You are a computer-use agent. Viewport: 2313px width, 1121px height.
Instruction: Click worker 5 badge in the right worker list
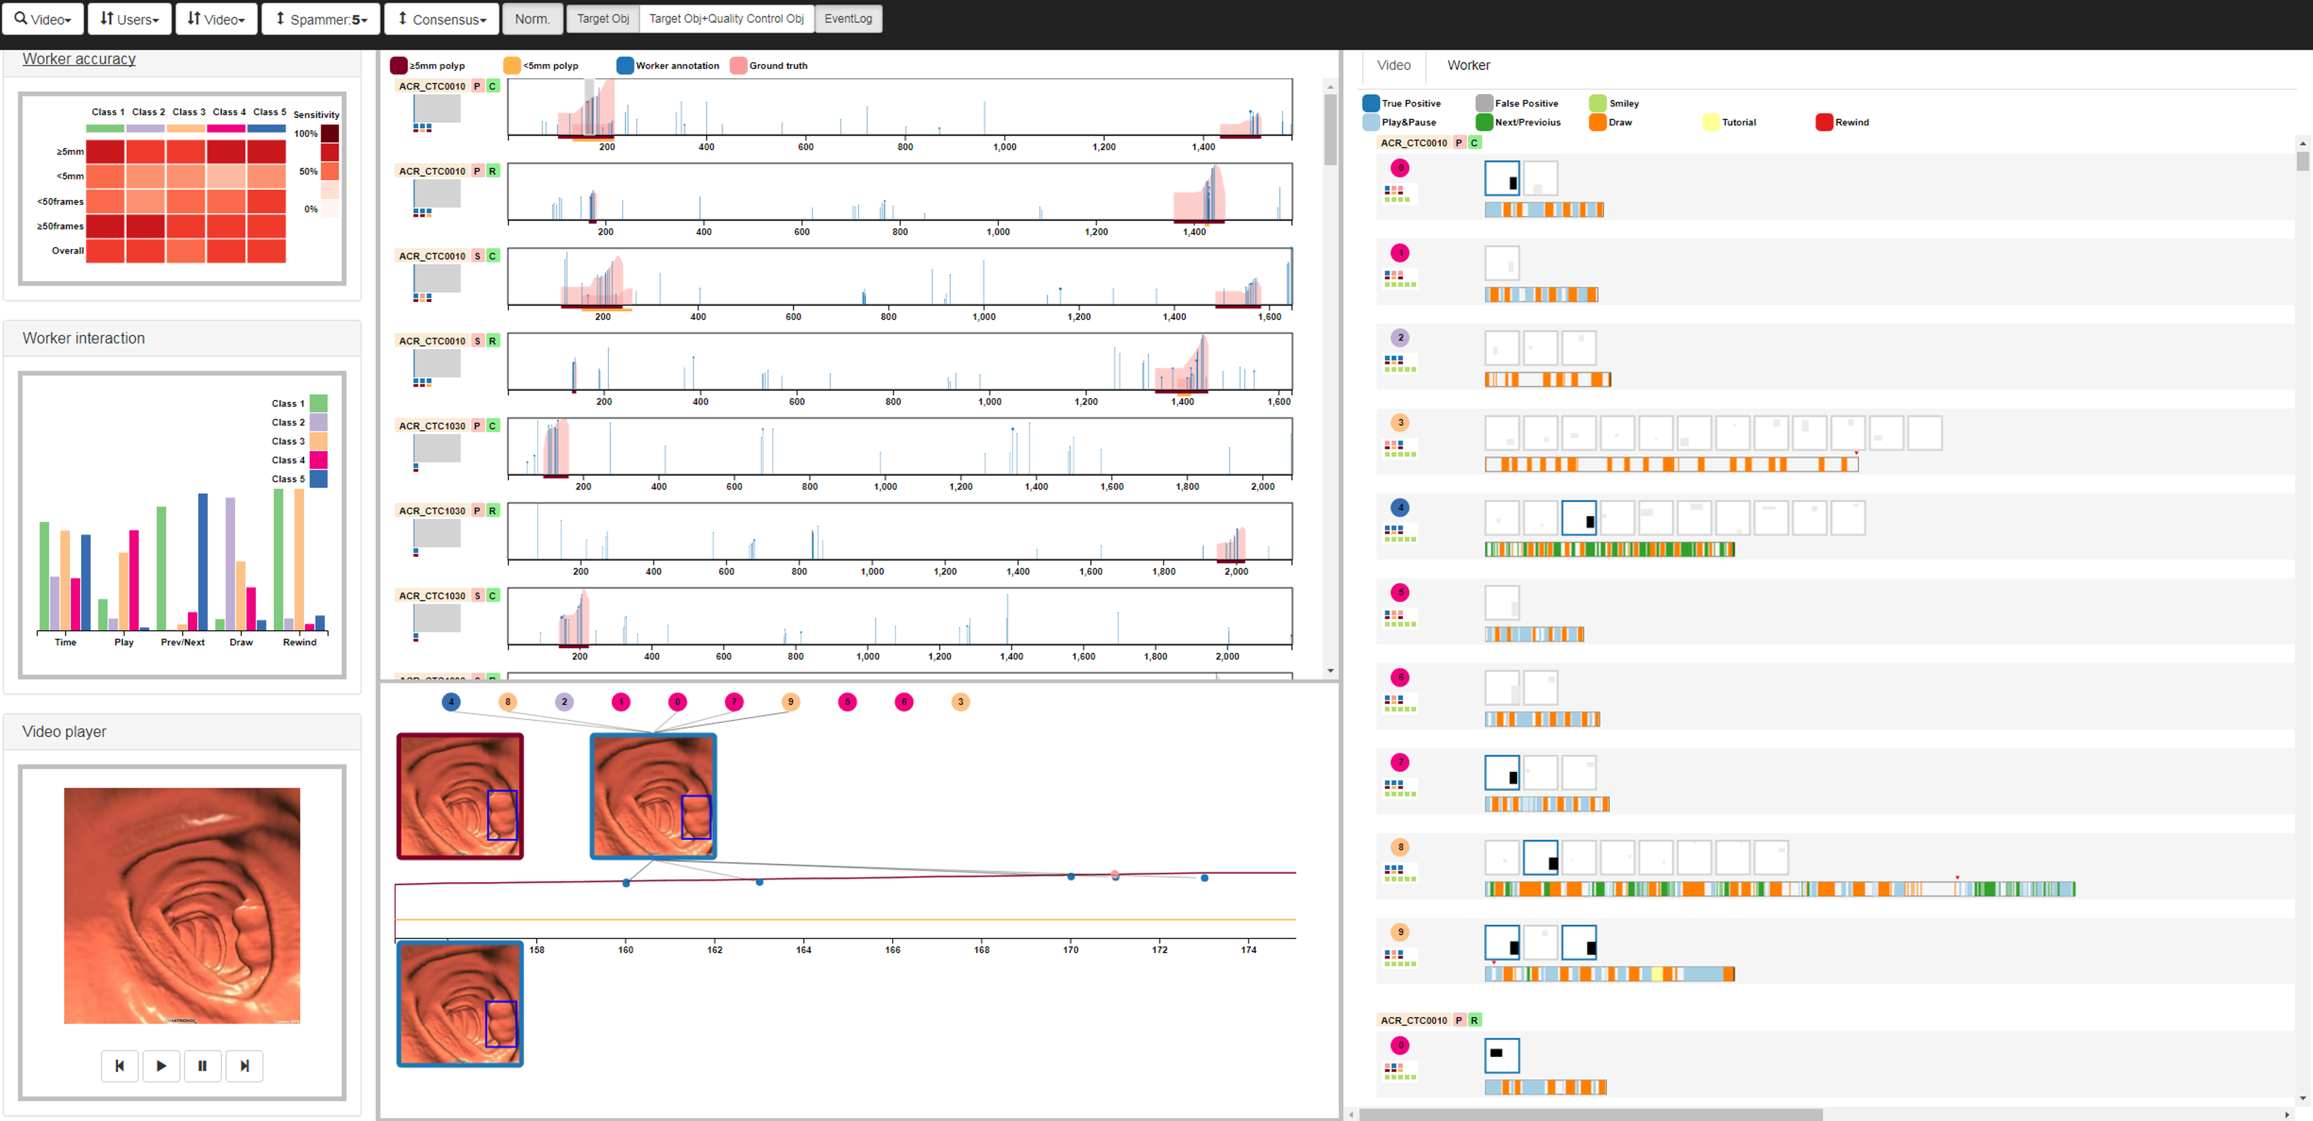click(x=1400, y=592)
